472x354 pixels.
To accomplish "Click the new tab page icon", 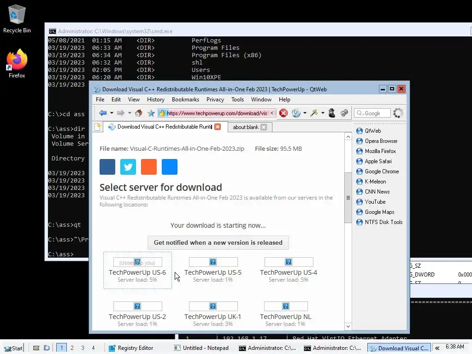I will 98,127.
